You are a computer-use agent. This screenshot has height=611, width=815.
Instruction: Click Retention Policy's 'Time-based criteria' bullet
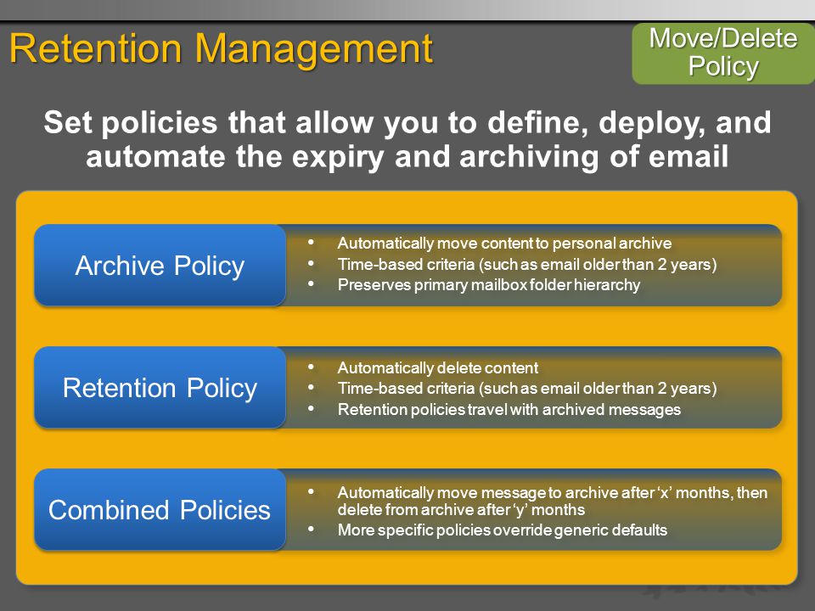pyautogui.click(x=527, y=389)
